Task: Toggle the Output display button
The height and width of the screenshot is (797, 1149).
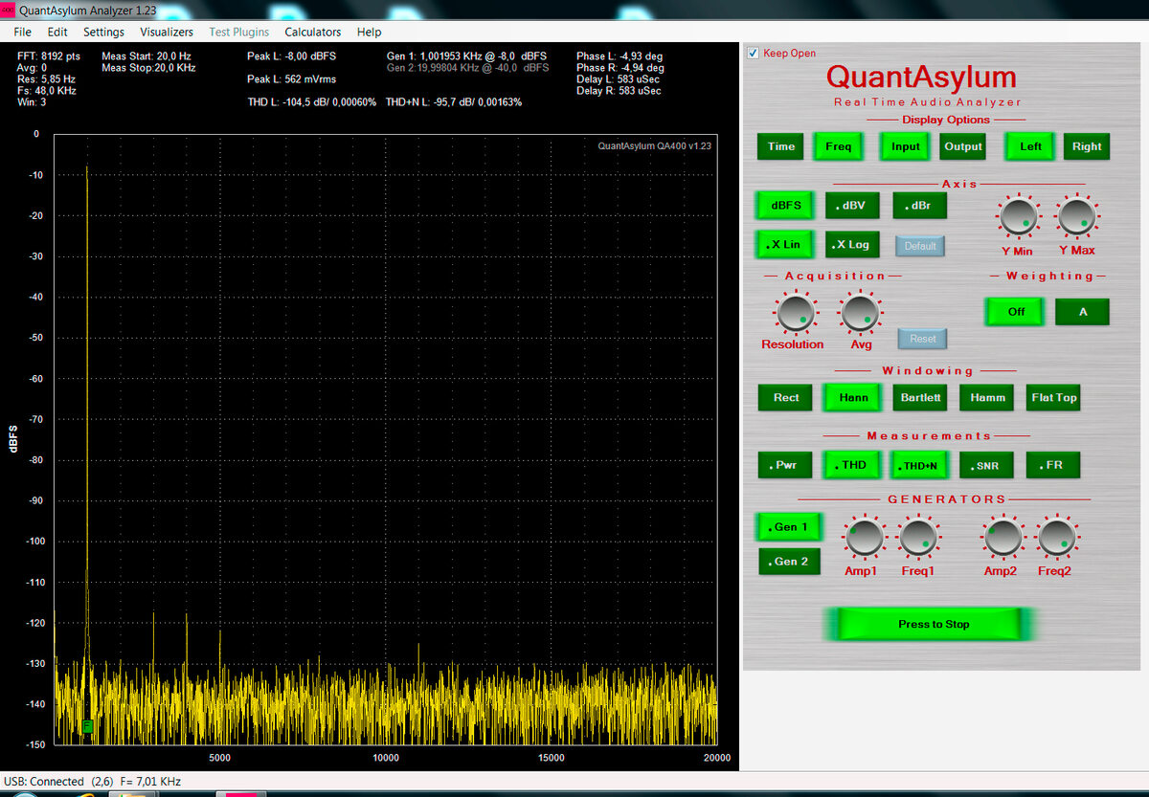Action: coord(962,146)
